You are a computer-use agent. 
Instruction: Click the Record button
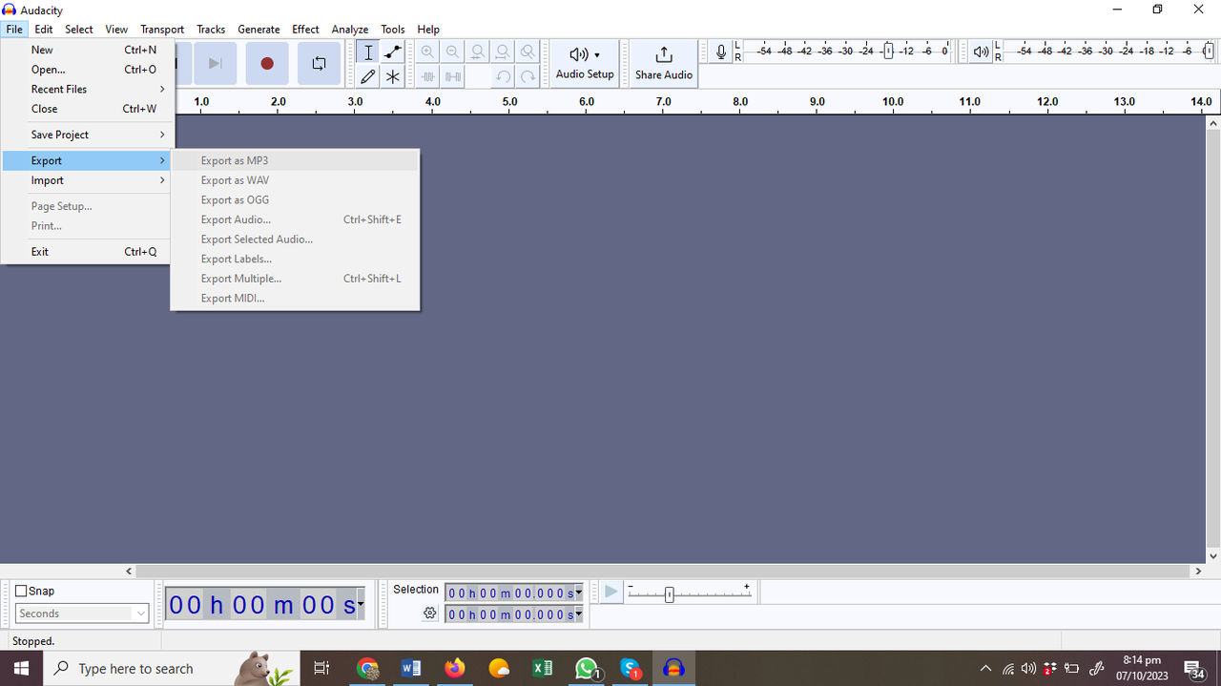(x=267, y=63)
